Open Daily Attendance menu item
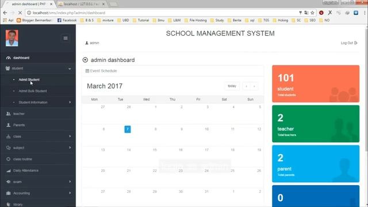 [26, 171]
